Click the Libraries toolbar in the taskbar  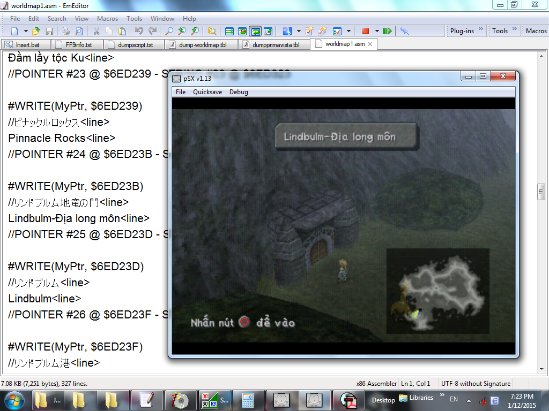417,398
